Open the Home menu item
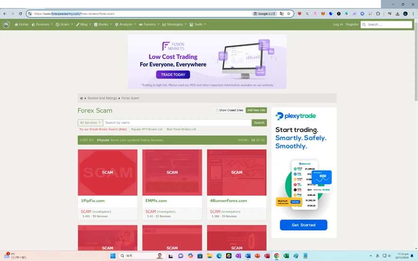 [21, 25]
